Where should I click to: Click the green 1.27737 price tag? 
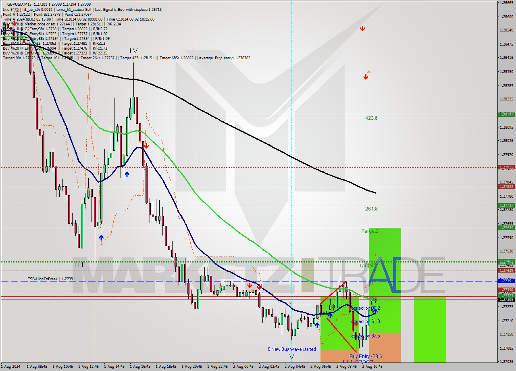tap(506, 205)
